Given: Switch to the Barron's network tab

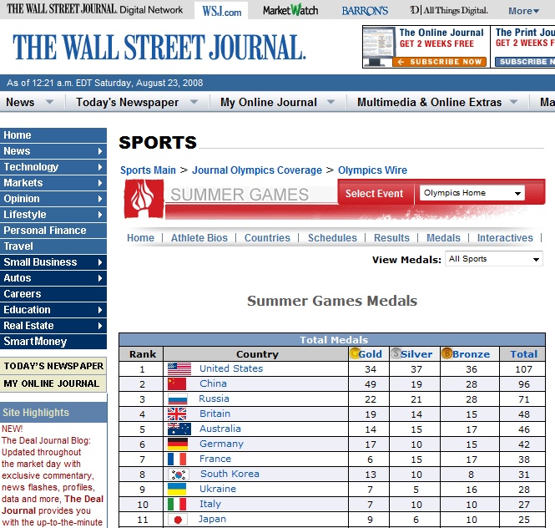Looking at the screenshot, I should [x=365, y=11].
